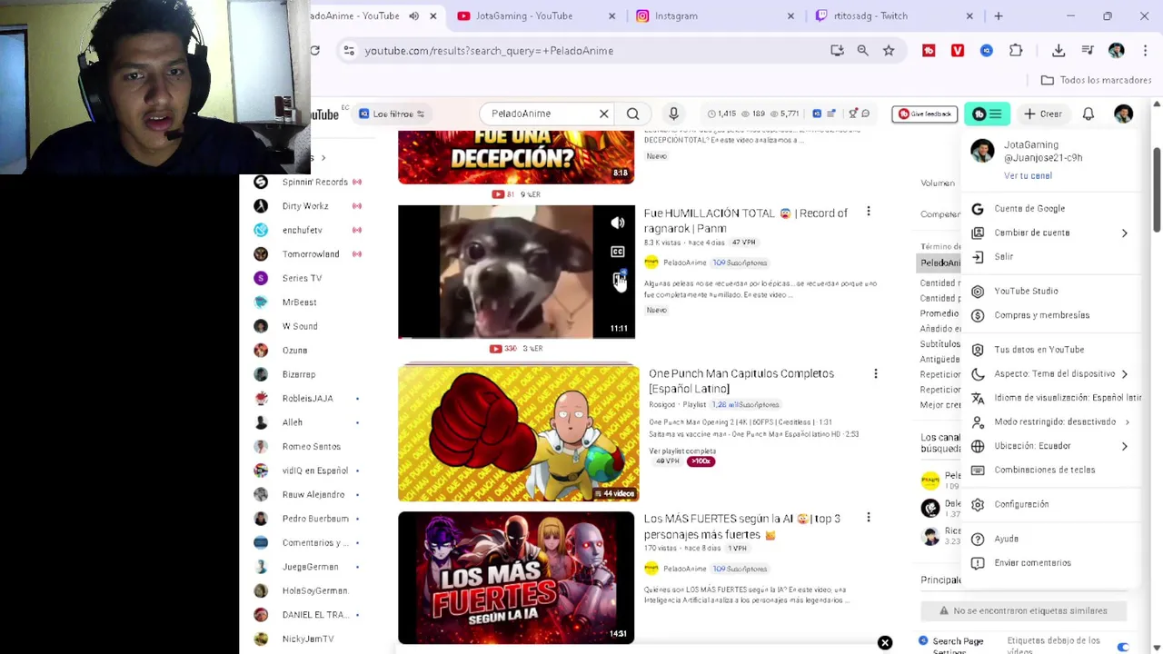Screen dimensions: 1163x654
Task: Open the zoom magnifier icon in address bar
Action: click(x=862, y=51)
